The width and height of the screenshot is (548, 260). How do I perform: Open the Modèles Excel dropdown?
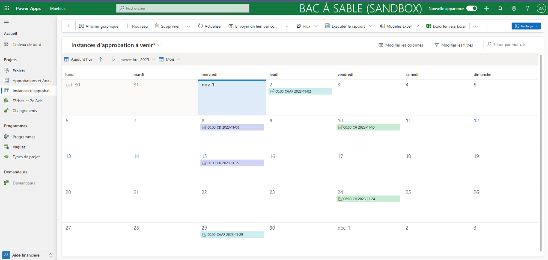tap(399, 26)
